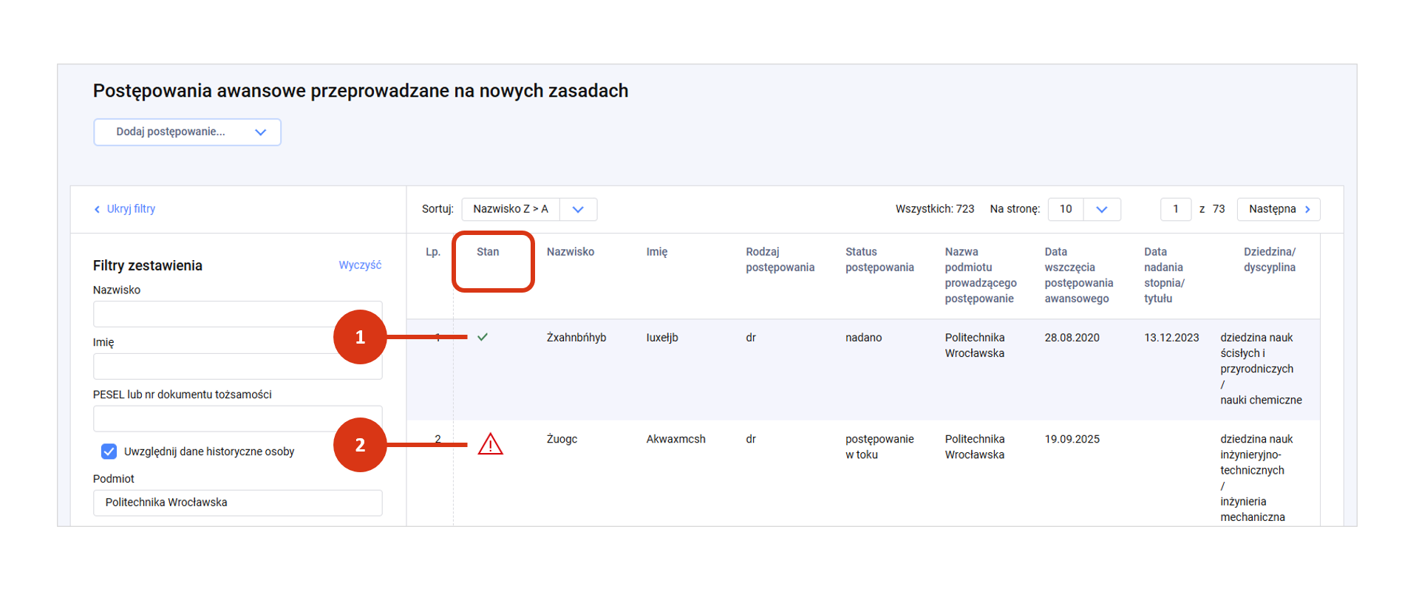This screenshot has height=603, width=1416.
Task: Click the PESEL lub nr dokumentu input
Action: [x=214, y=418]
